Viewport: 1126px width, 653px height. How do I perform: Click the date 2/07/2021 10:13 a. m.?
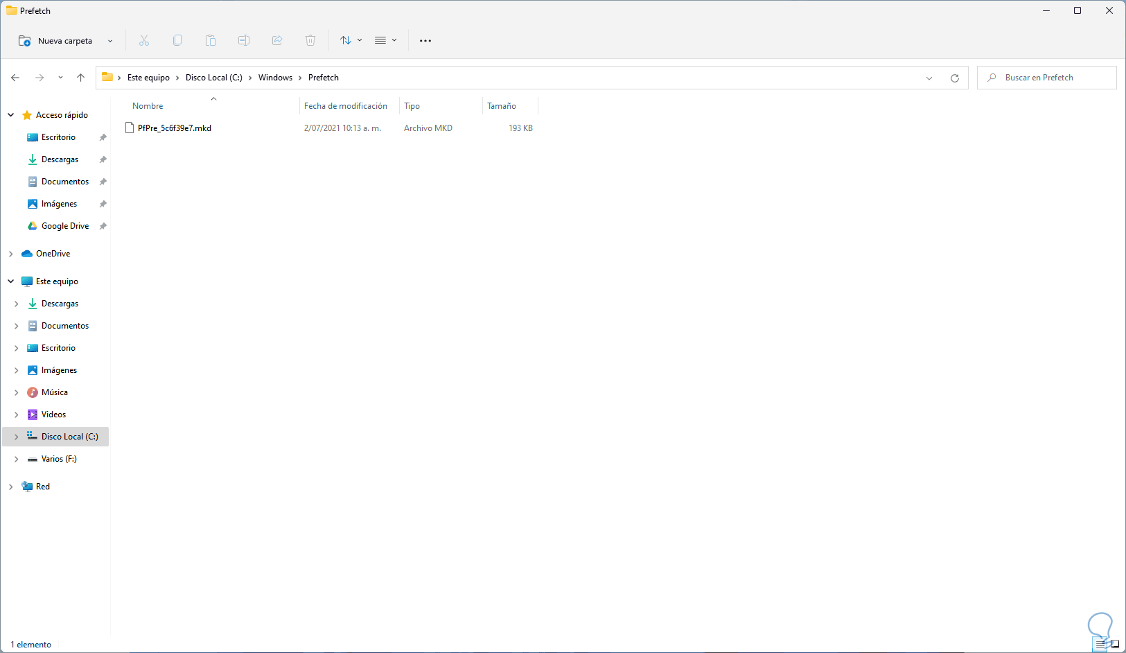[x=342, y=128]
